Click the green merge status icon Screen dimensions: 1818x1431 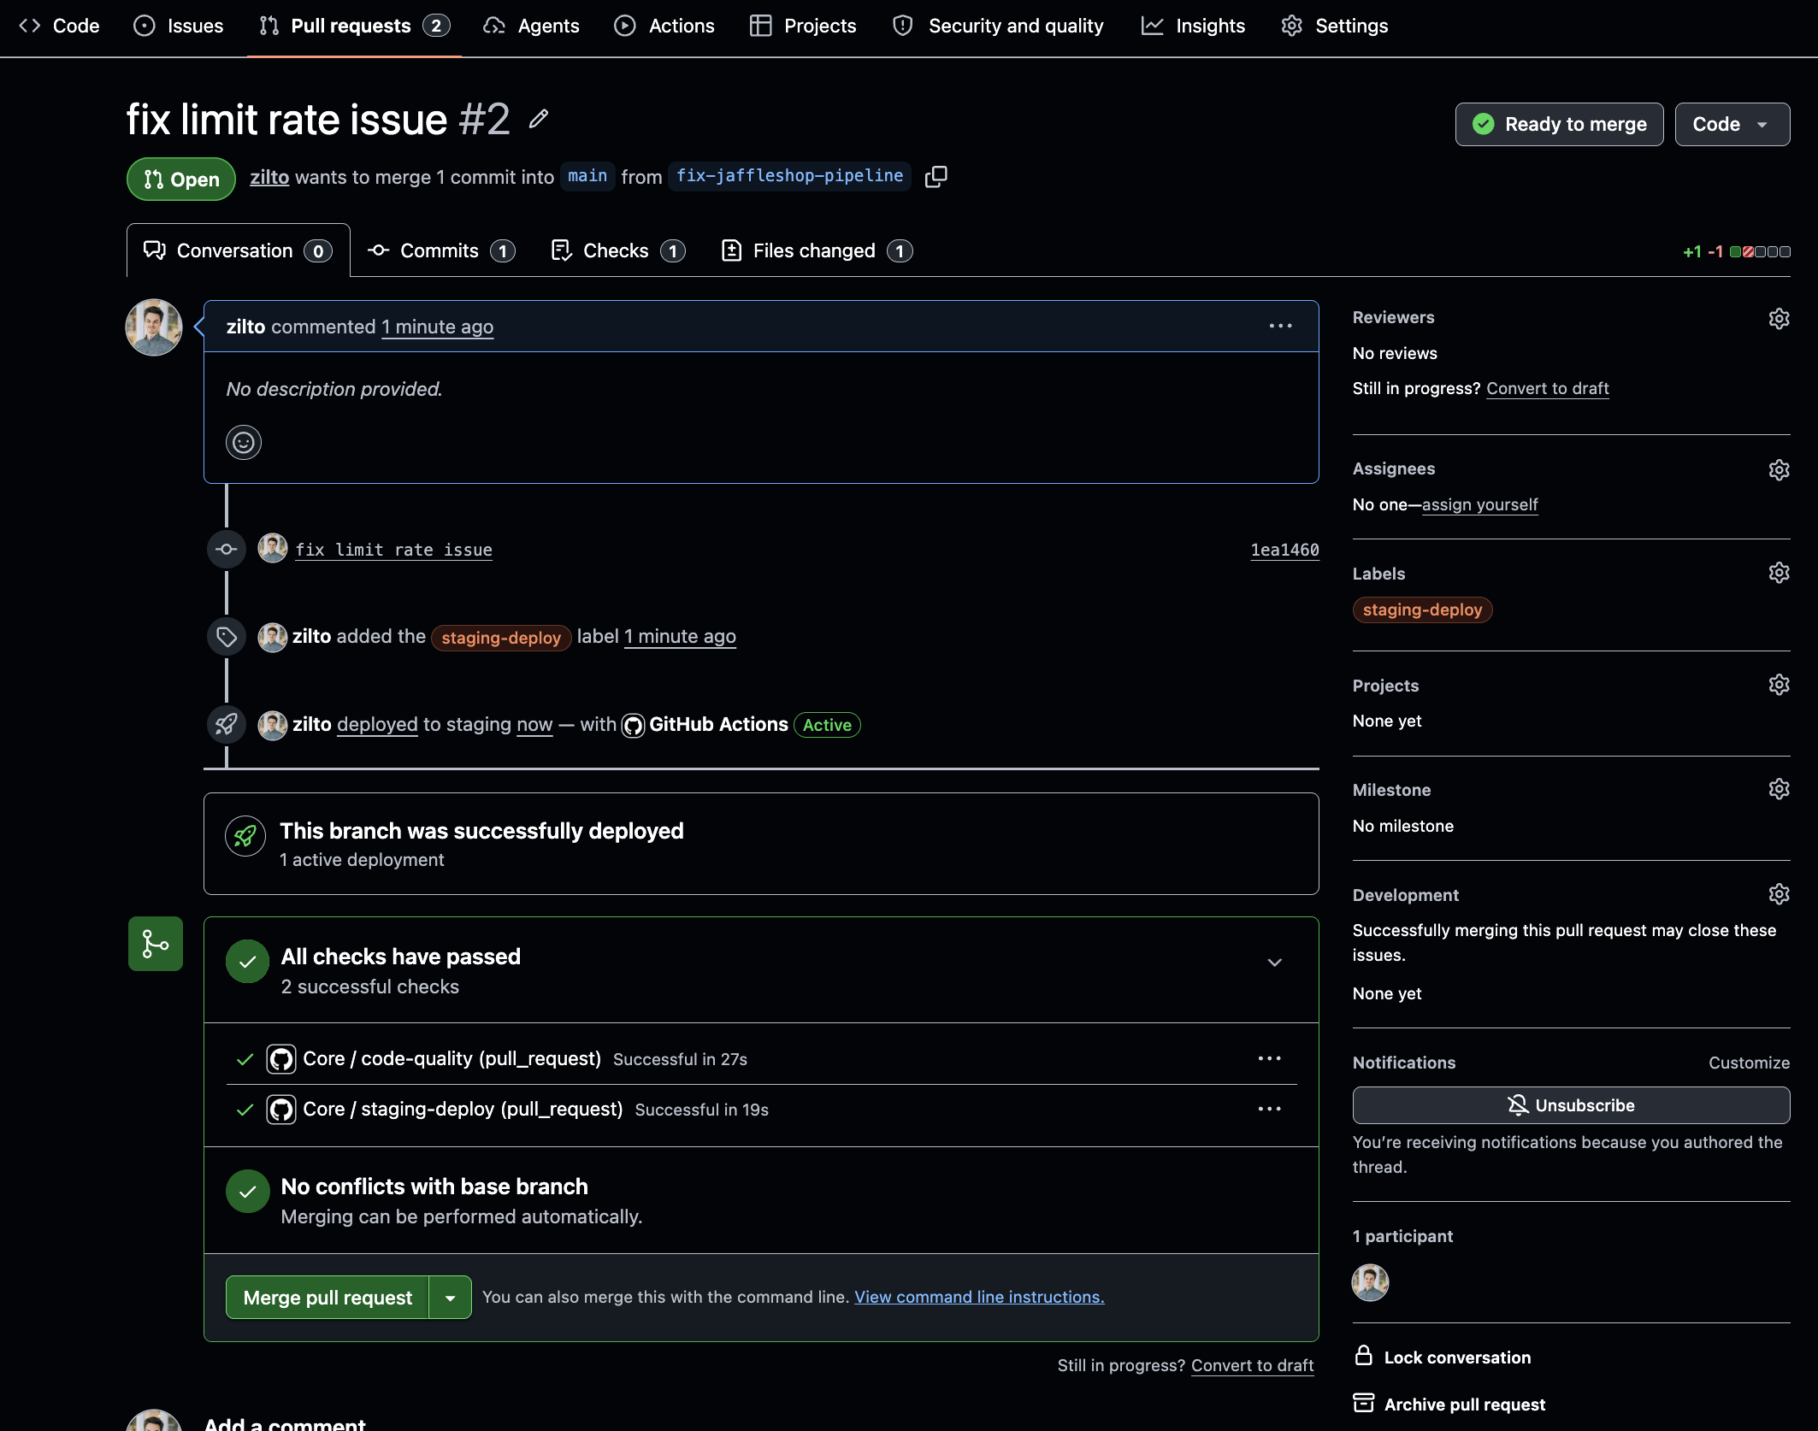tap(156, 944)
